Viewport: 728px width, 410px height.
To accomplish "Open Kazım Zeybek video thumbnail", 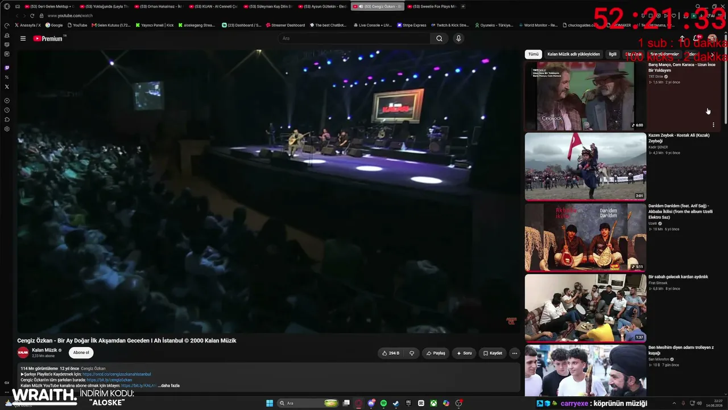I will click(585, 167).
